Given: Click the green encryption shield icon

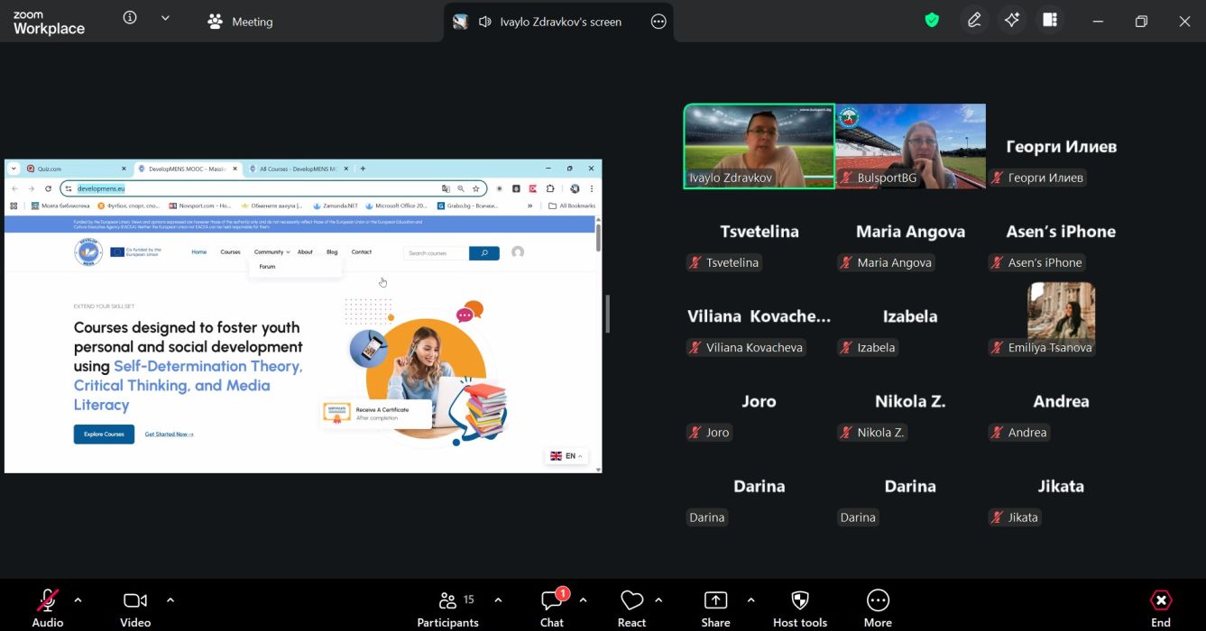Looking at the screenshot, I should click(932, 20).
